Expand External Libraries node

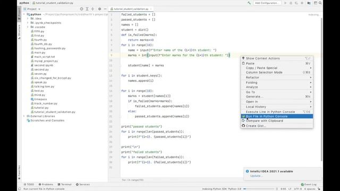click(x=24, y=116)
